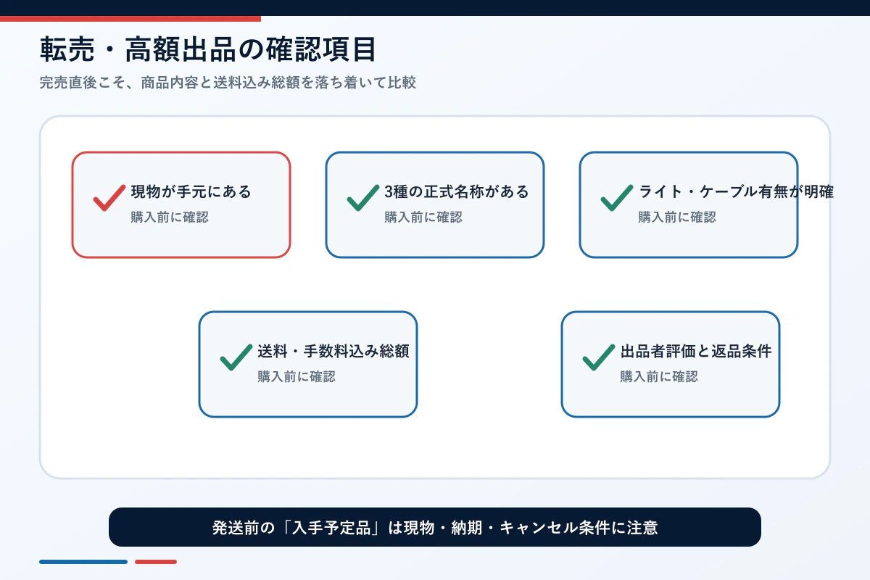Click 購入前に確認 under 3種の正式名称がある

pyautogui.click(x=423, y=217)
